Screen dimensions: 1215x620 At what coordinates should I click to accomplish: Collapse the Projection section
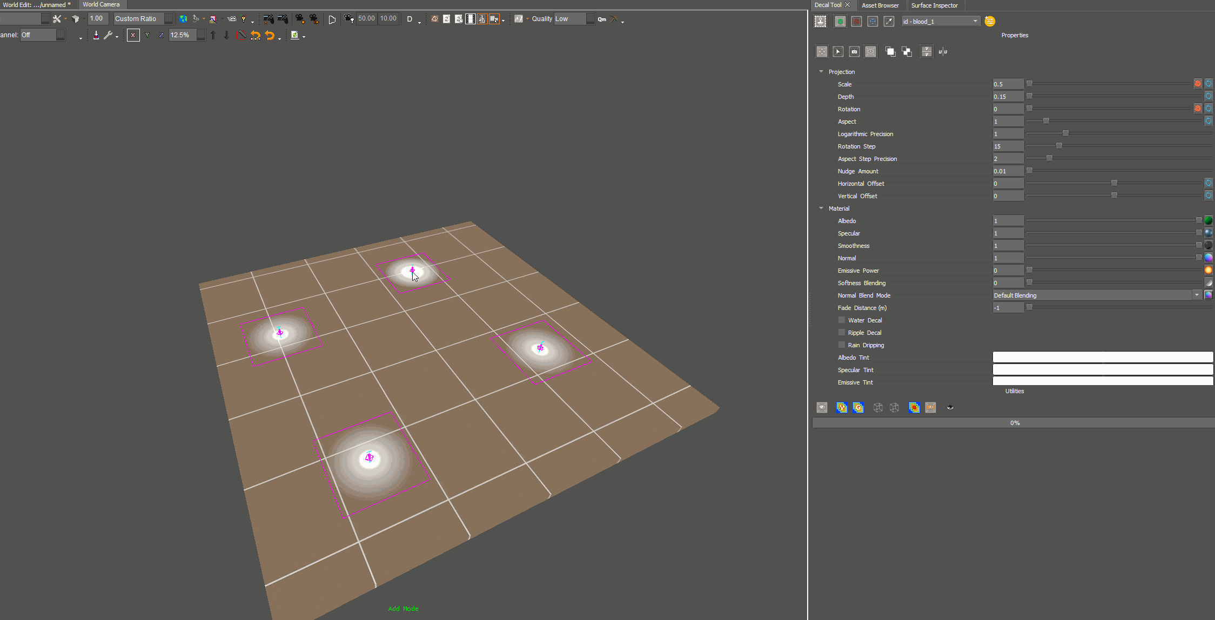pyautogui.click(x=821, y=72)
